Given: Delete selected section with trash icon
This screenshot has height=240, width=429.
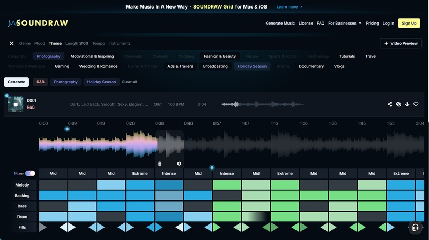Looking at the screenshot, I should click(x=160, y=164).
